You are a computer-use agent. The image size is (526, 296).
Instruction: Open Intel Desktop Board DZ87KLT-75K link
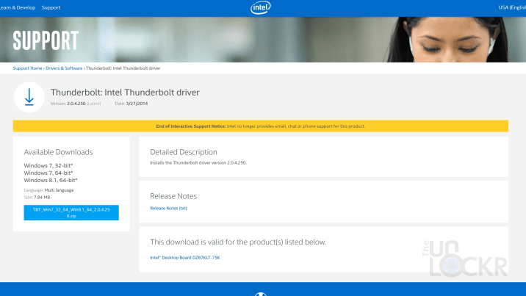pyautogui.click(x=185, y=258)
